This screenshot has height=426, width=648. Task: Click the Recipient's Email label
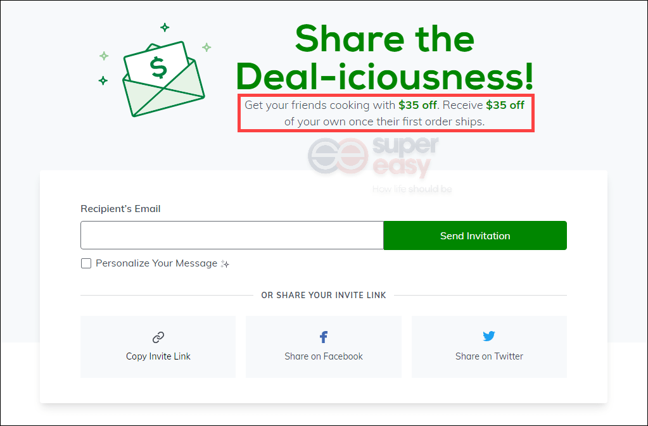click(x=120, y=209)
